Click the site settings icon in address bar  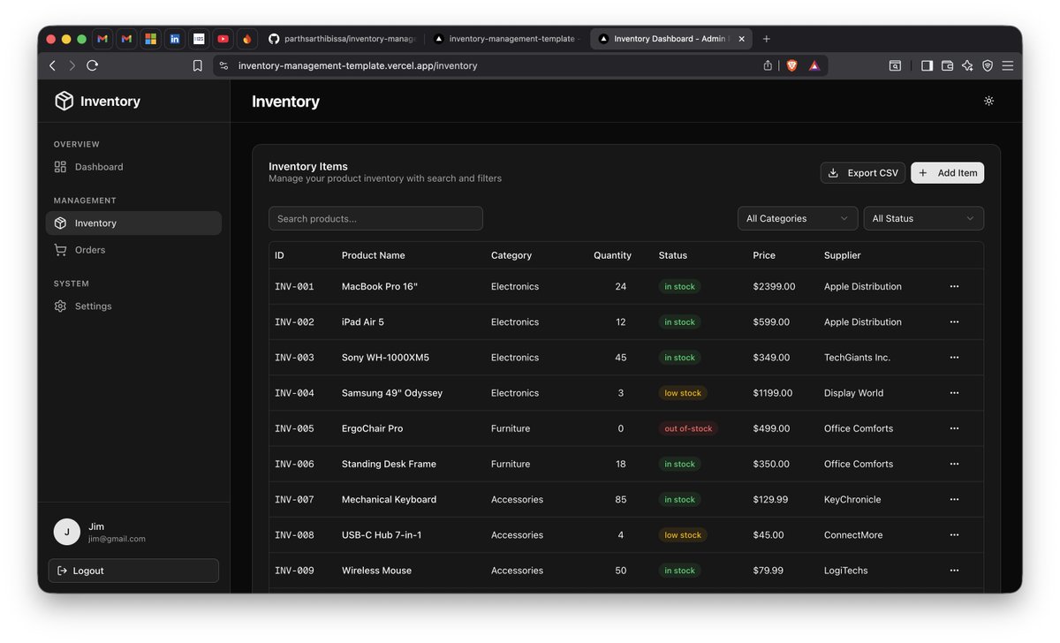[223, 65]
